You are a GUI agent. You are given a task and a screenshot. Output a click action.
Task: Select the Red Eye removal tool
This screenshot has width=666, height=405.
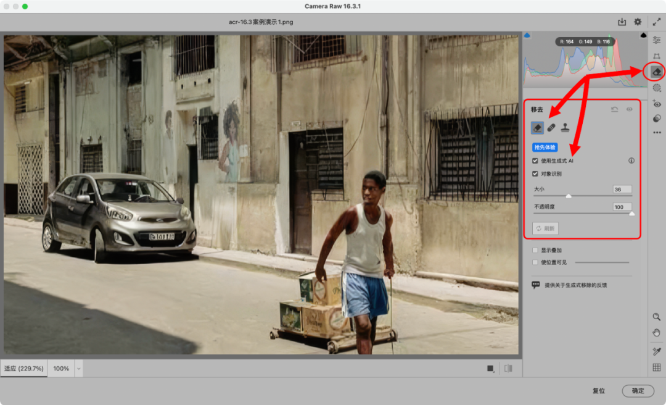(x=657, y=104)
